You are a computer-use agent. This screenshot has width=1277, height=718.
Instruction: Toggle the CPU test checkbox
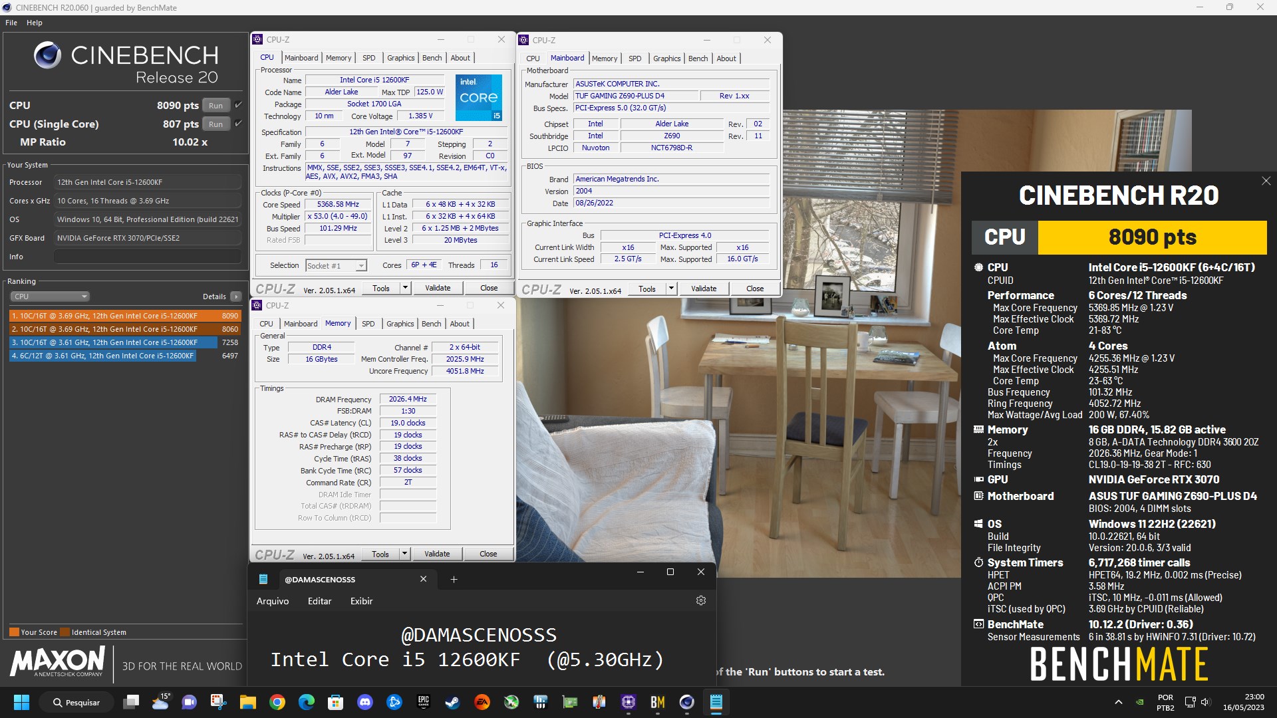pos(238,105)
